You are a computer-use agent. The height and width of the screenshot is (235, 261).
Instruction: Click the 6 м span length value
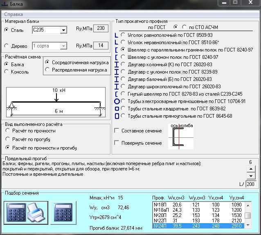[59, 111]
